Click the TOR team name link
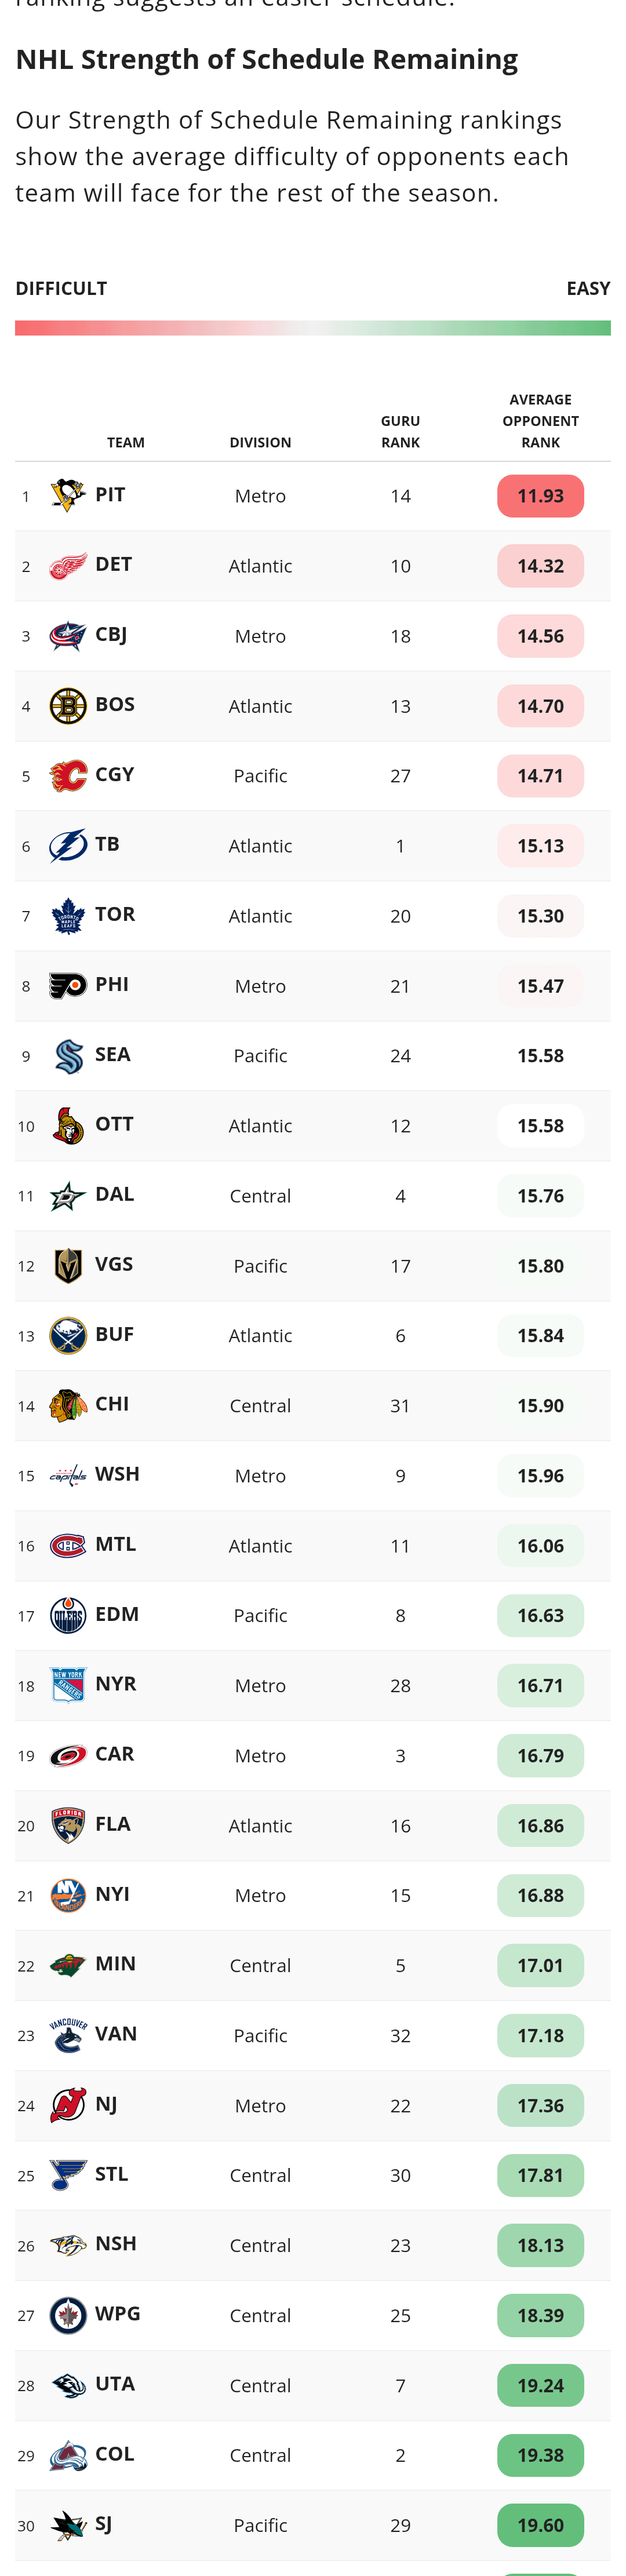The height and width of the screenshot is (2576, 626). click(115, 914)
